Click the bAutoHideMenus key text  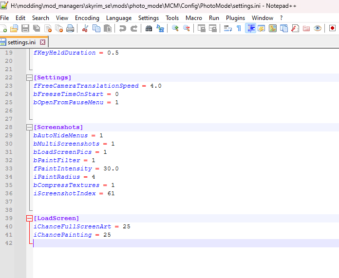coord(60,135)
